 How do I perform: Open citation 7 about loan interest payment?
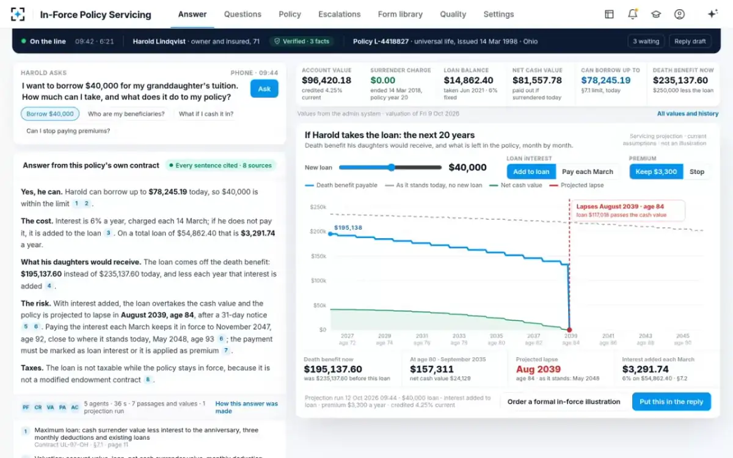(226, 351)
